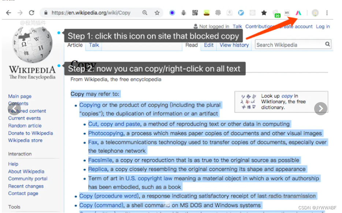
Task: Open the Talk link next to Not logged in
Action: click(237, 27)
